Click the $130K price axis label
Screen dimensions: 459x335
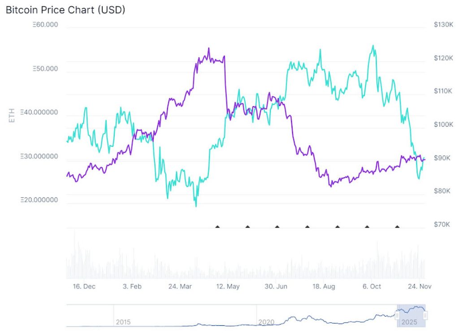pyautogui.click(x=443, y=25)
